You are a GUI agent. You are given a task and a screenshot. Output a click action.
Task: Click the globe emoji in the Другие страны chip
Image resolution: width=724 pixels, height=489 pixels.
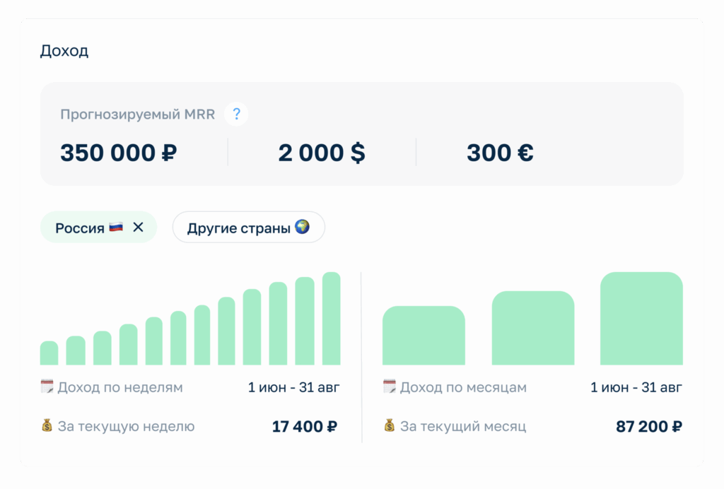click(x=302, y=228)
